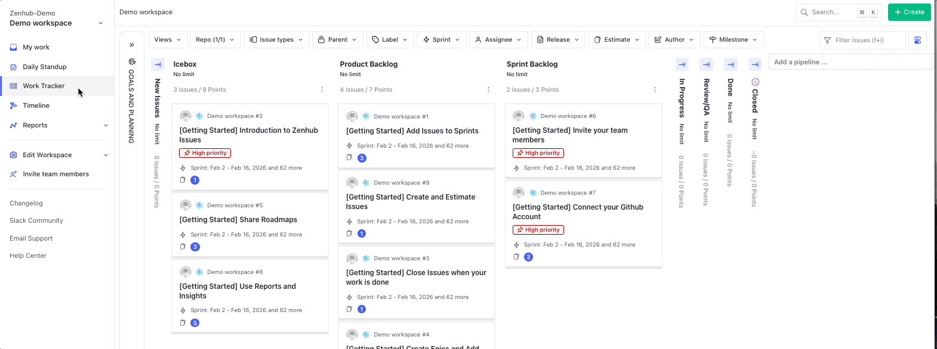Viewport: 937px width, 349px height.
Task: Open the Label filter dropdown
Action: point(389,40)
